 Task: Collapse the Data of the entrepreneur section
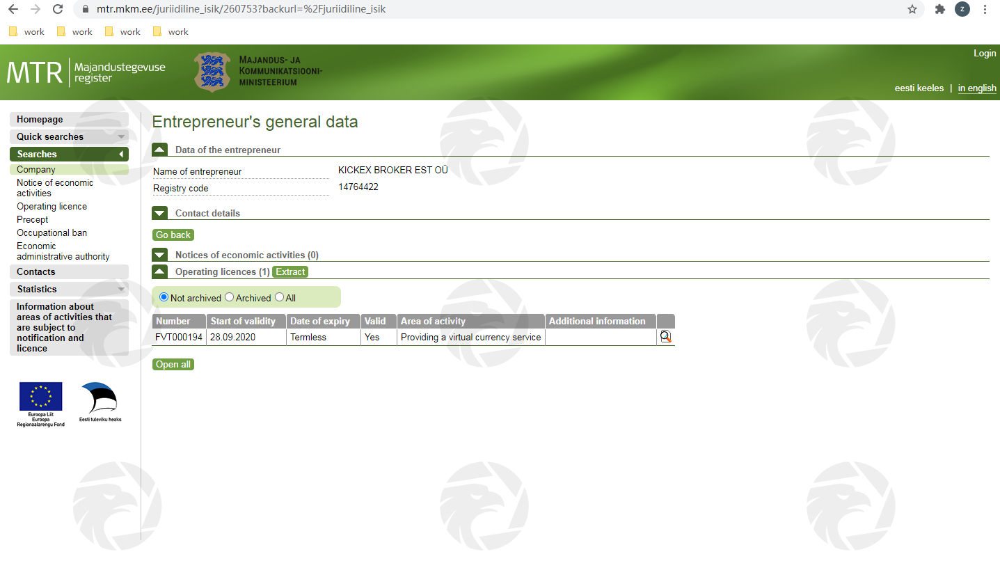click(x=160, y=150)
